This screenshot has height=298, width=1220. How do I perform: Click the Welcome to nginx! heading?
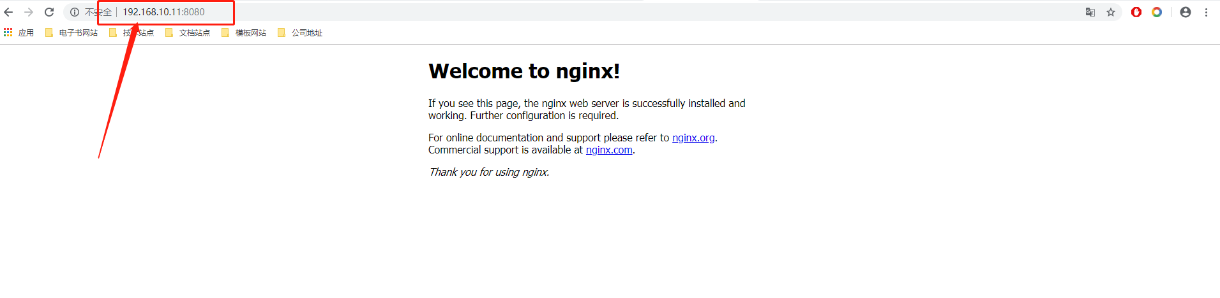[524, 71]
